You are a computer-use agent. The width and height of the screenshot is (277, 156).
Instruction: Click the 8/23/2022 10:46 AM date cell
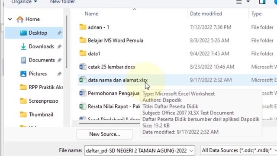(212, 67)
